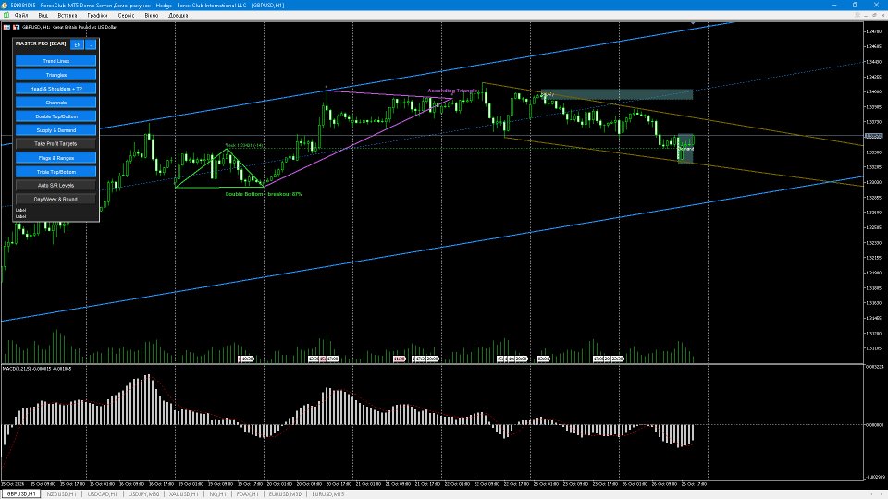
Task: Toggle the Trend Lines pattern button
Action: click(x=56, y=61)
